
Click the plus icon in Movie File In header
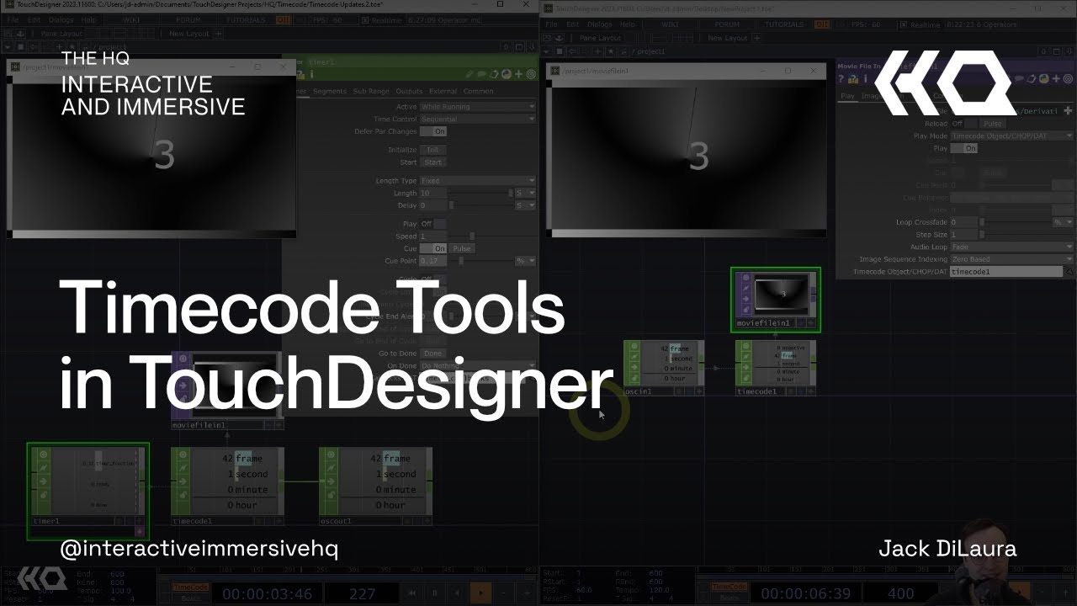click(x=1056, y=79)
